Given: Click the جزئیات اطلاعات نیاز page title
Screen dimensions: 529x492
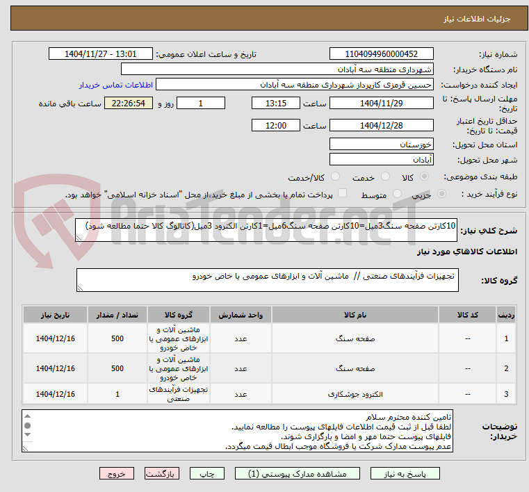Looking at the screenshot, I should tap(477, 19).
